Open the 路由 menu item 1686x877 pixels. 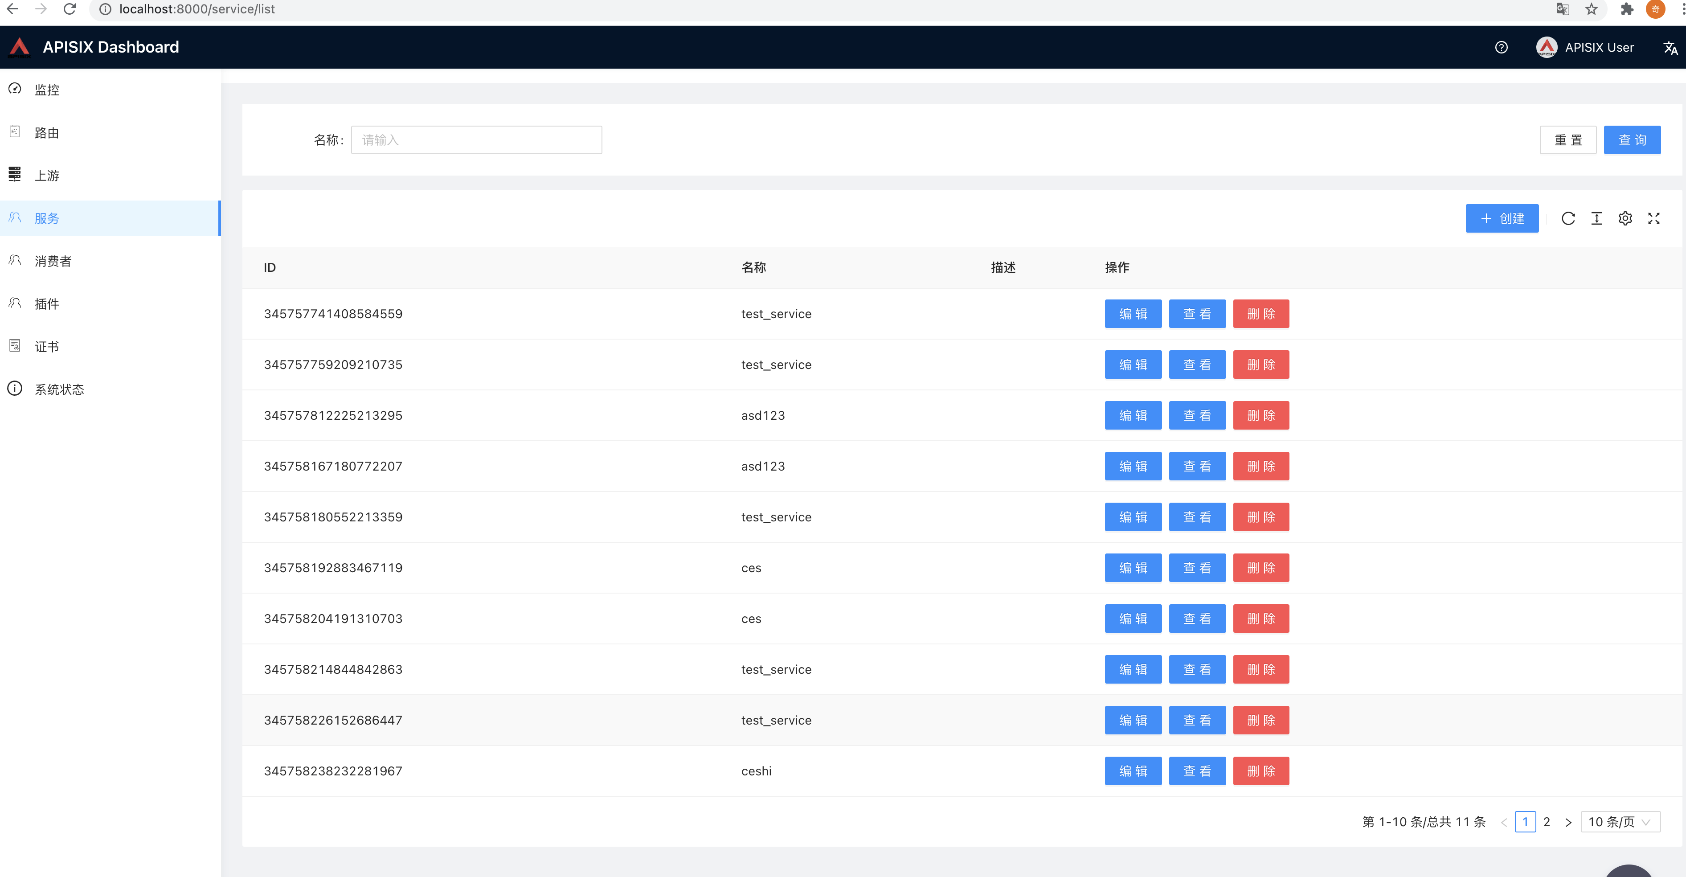47,133
